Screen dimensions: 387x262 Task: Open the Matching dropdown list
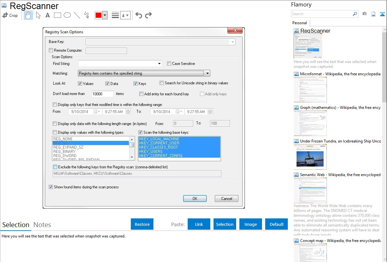(x=207, y=73)
